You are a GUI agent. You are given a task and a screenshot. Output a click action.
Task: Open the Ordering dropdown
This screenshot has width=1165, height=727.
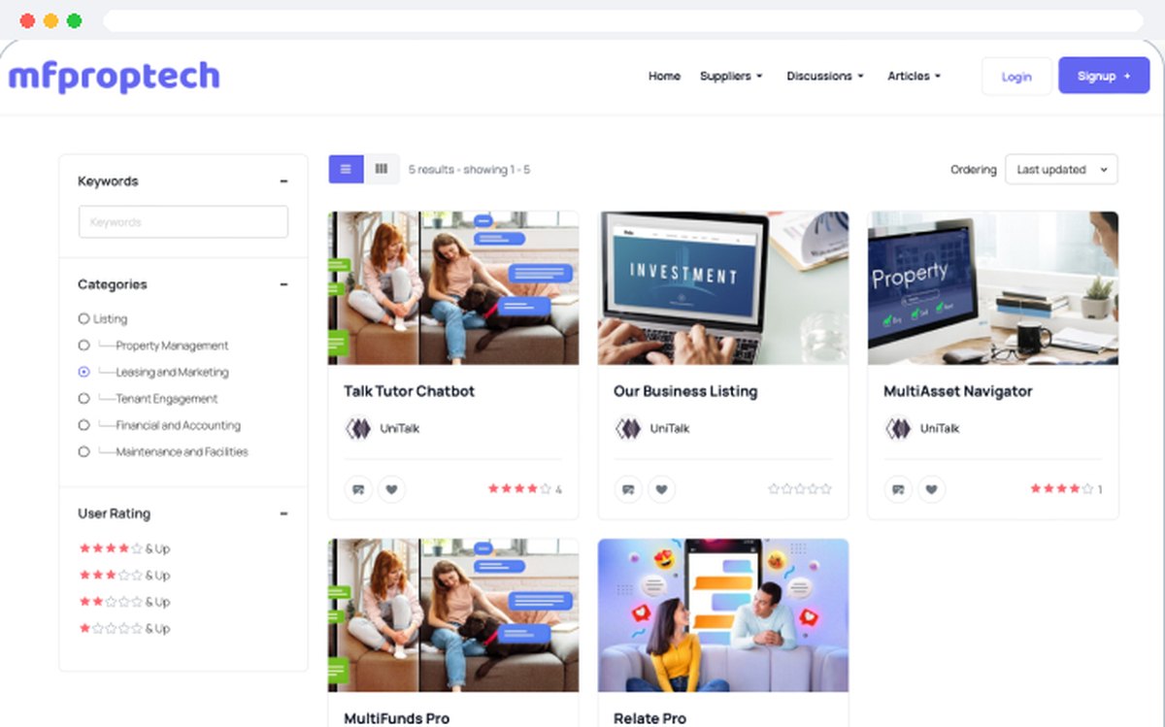(x=1061, y=169)
